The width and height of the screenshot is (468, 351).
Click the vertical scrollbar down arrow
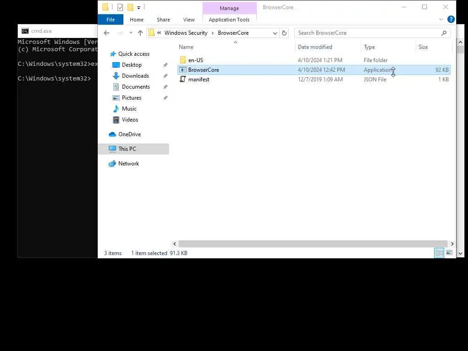click(x=460, y=253)
